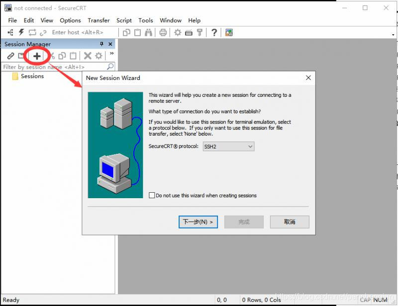Click the Cut scissors icon in Session Manager
This screenshot has height=306, width=398.
pos(52,56)
